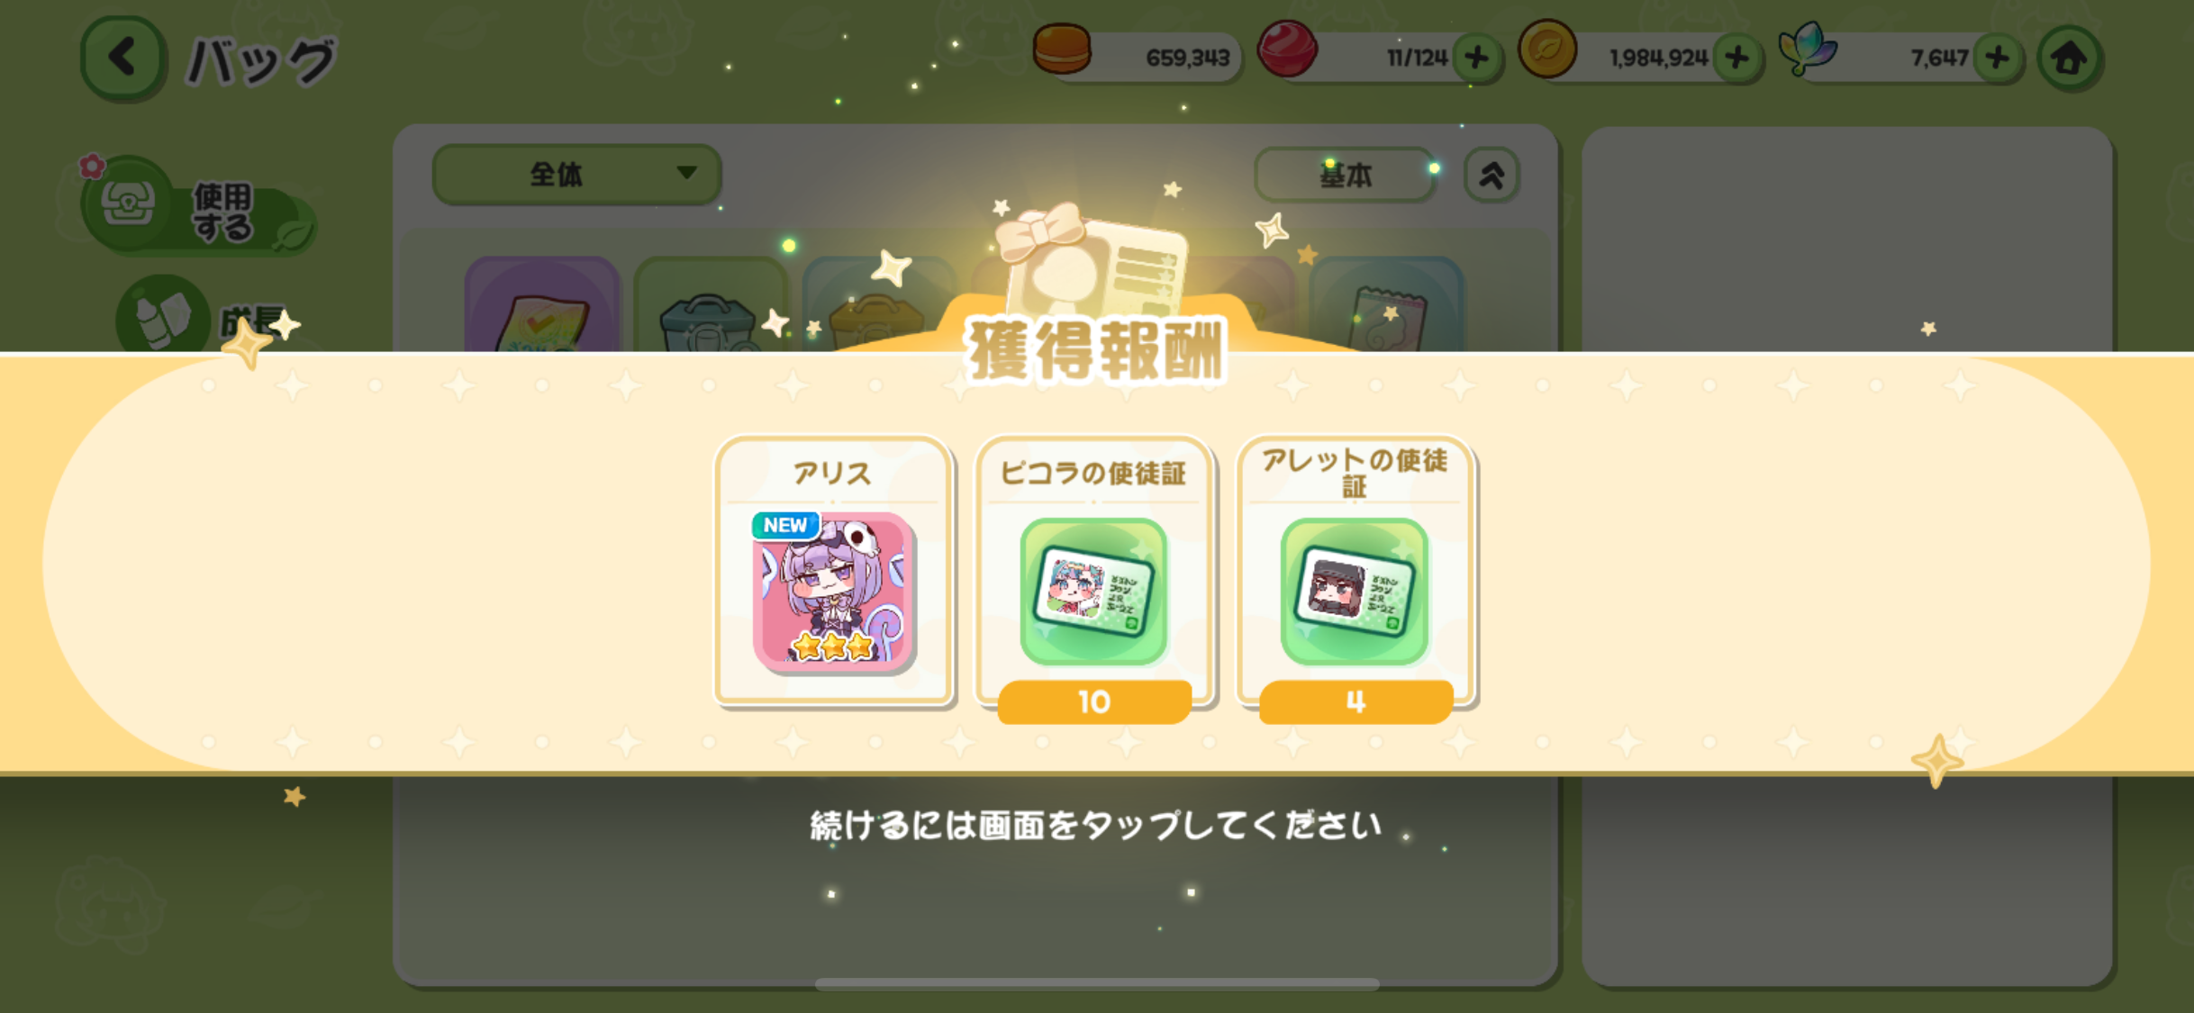Switch to the 使用する tab
The image size is (2194, 1013).
click(x=198, y=209)
